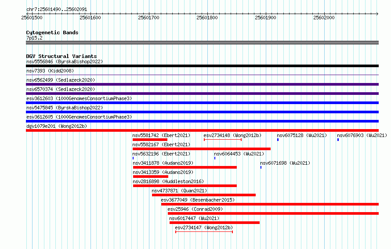Viewport: 391px width, 249px height.
Task: Click the nsv5582167 (Ebert2021) label
Action: click(x=161, y=144)
